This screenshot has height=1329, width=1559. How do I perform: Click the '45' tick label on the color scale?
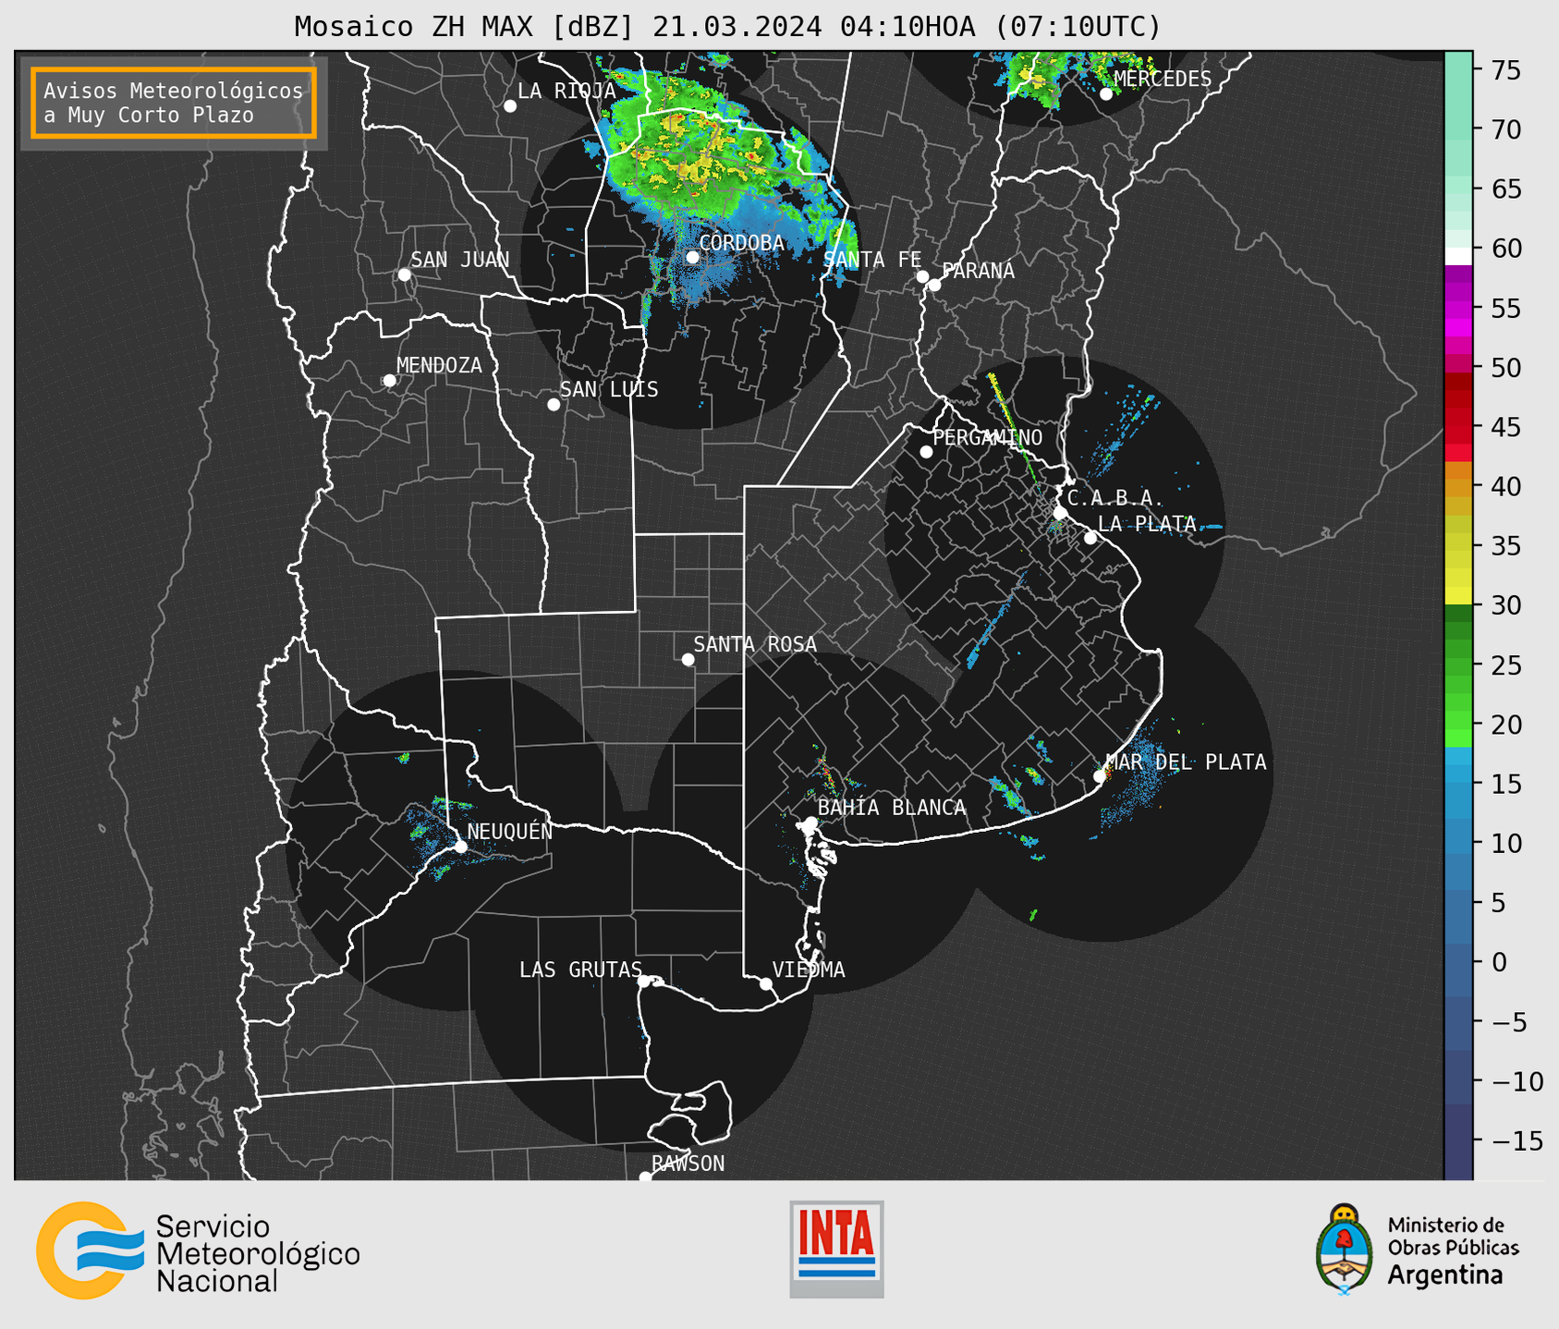click(x=1505, y=427)
